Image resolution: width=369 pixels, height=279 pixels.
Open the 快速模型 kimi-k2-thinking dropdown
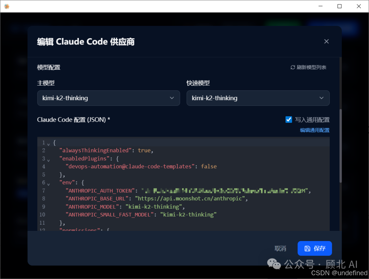point(258,98)
